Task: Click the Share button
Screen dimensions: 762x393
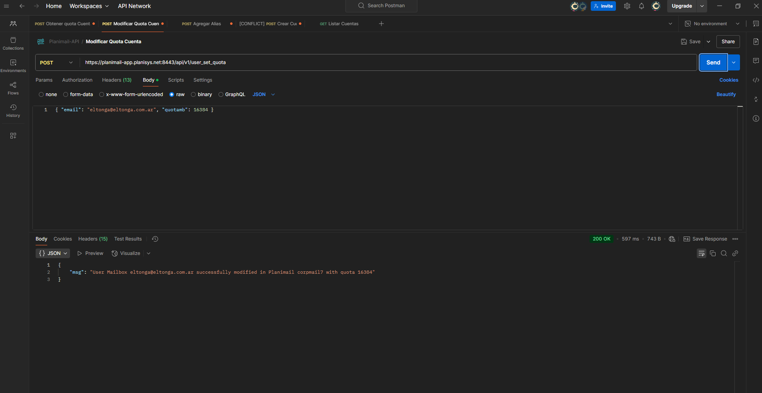Action: [728, 42]
